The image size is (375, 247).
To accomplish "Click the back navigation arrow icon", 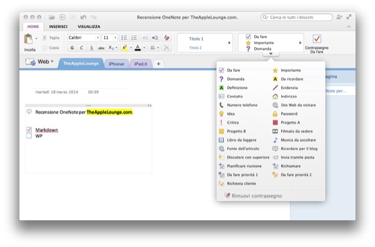I will coord(62,17).
